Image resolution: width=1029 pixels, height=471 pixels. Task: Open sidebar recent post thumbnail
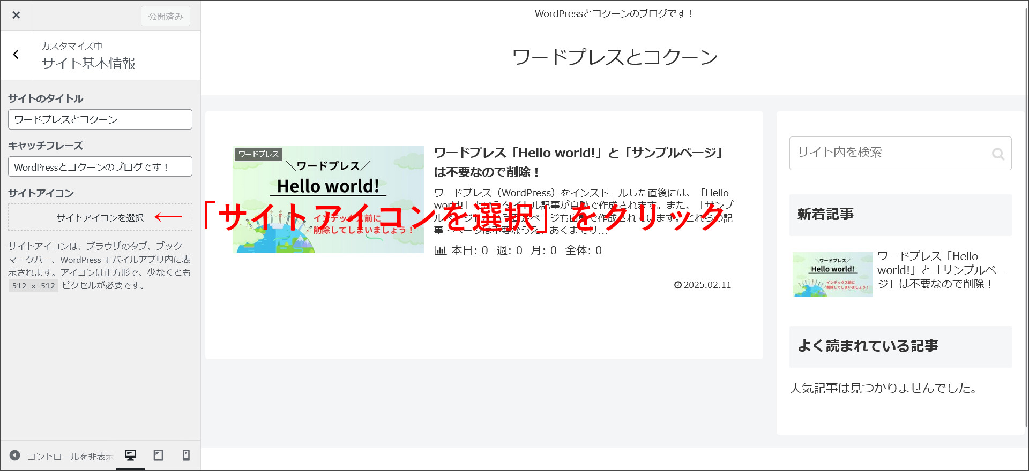click(x=832, y=275)
